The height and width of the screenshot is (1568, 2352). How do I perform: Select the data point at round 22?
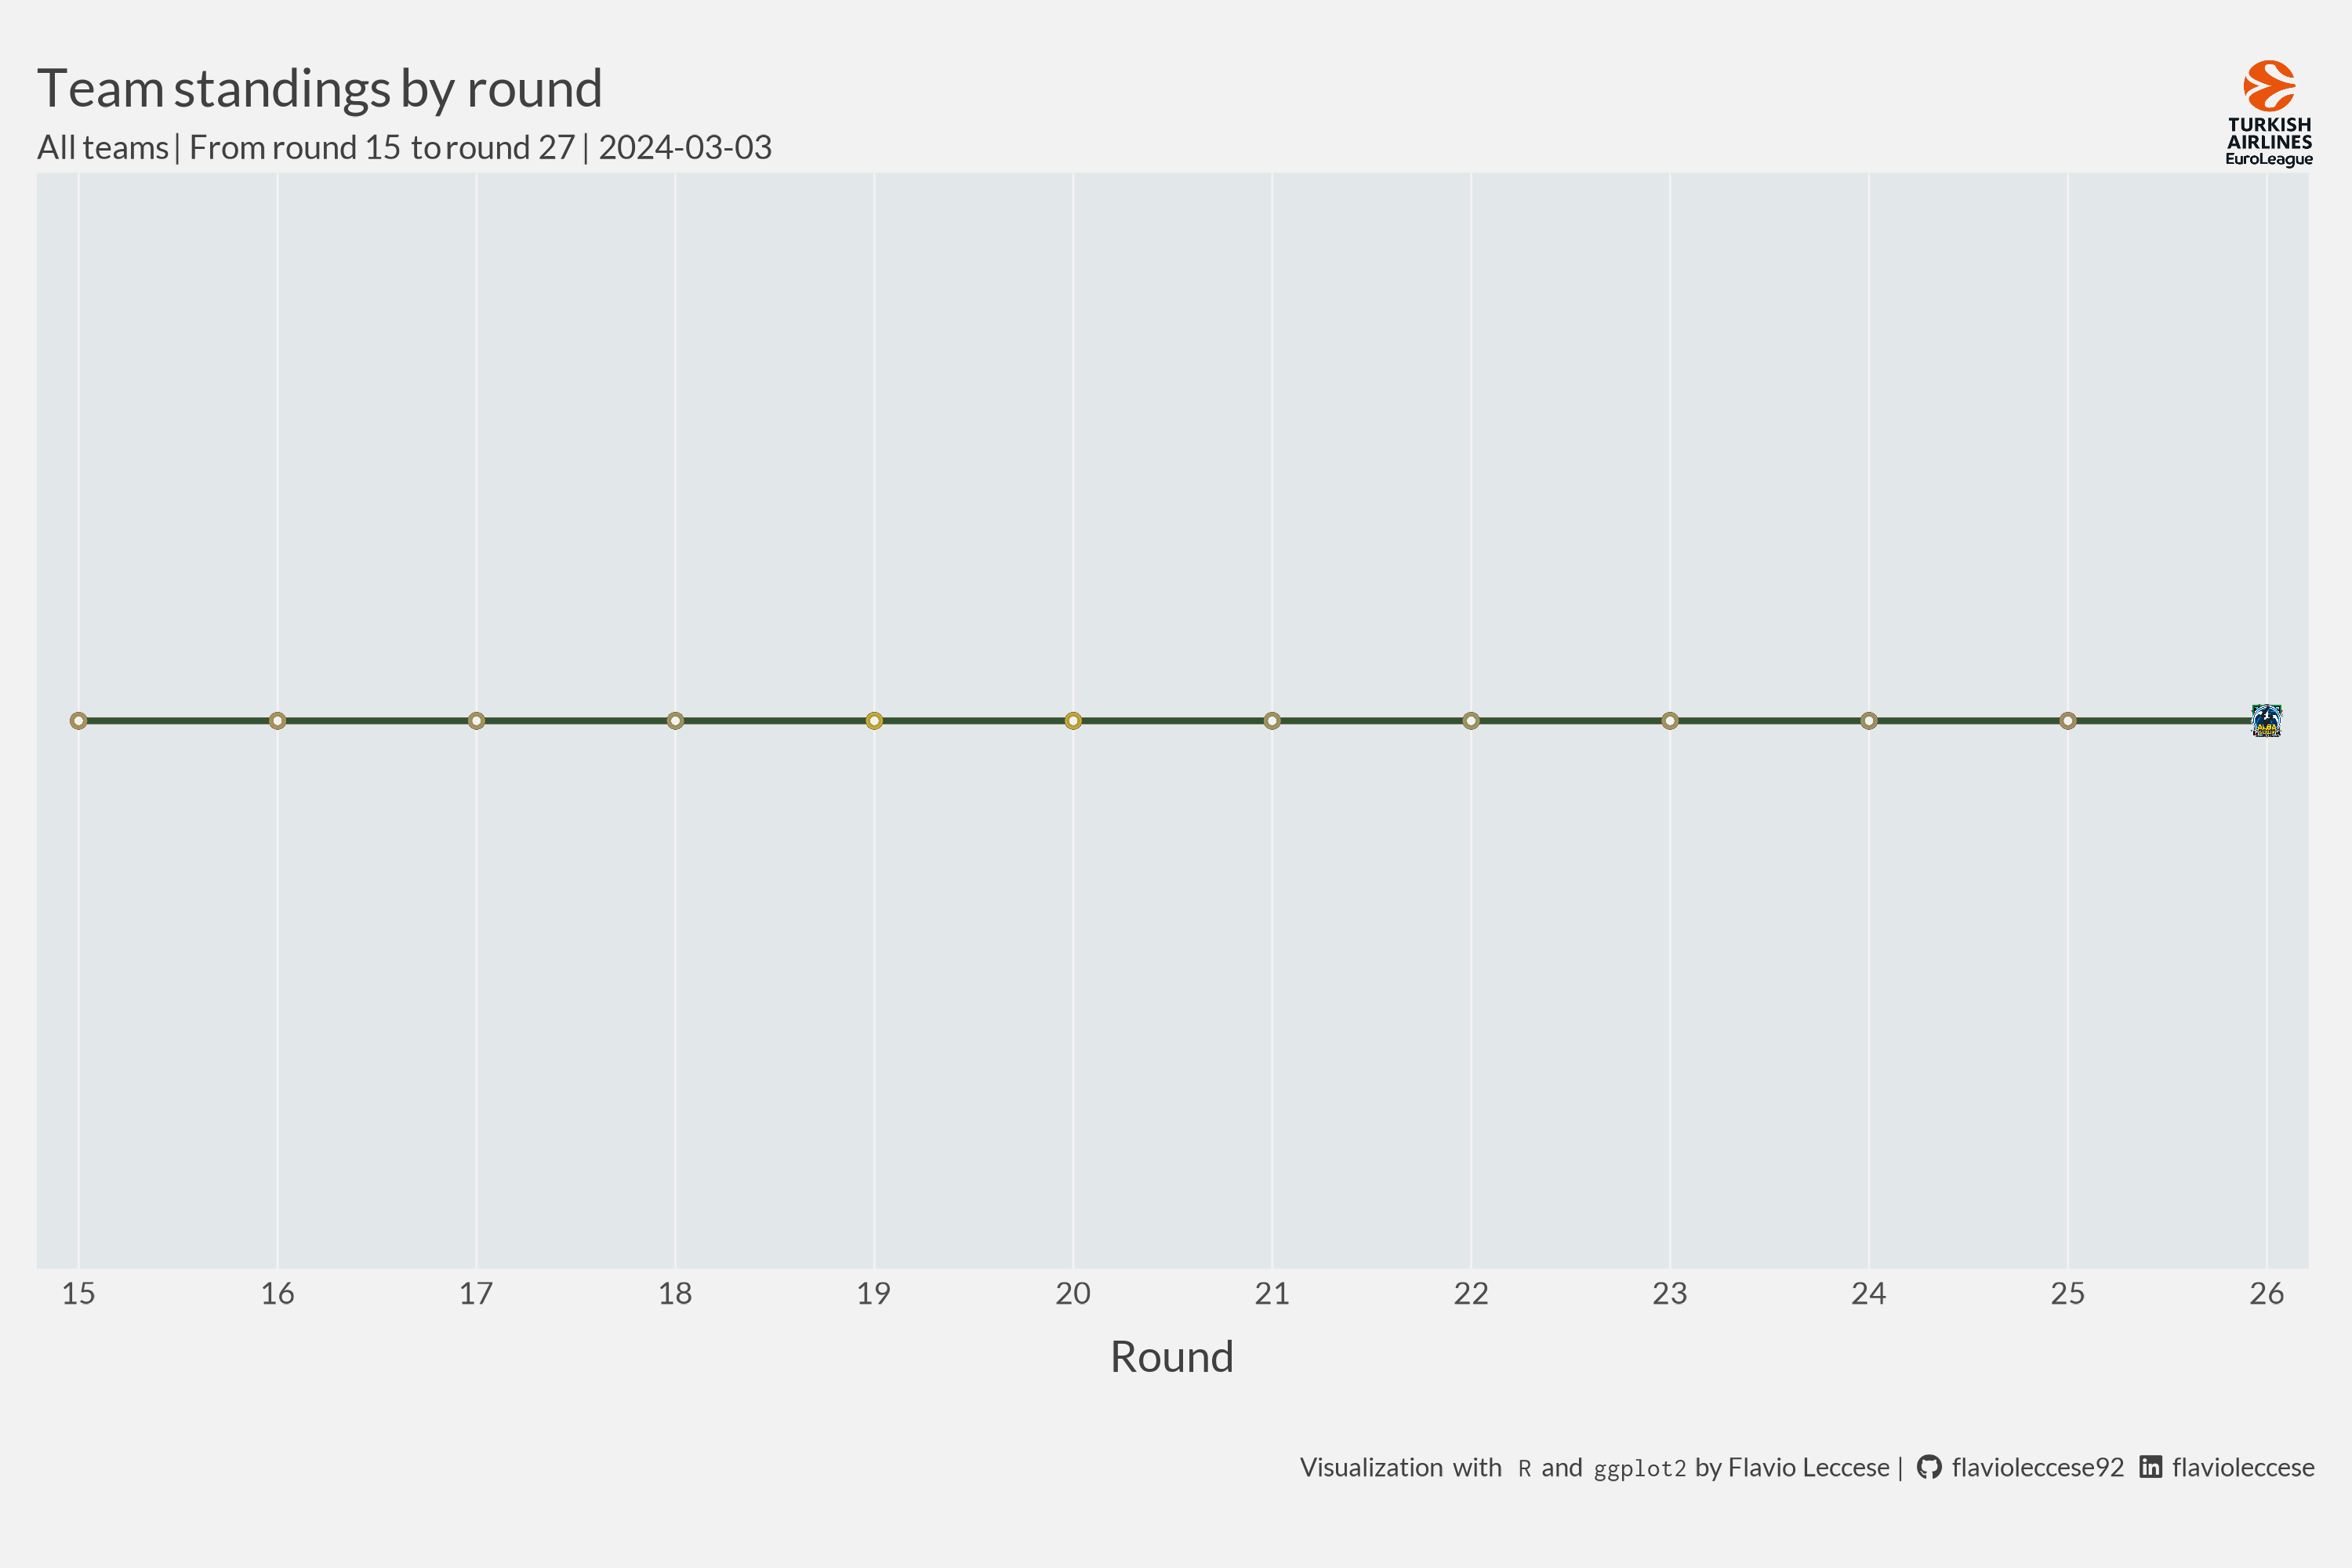pos(1471,721)
